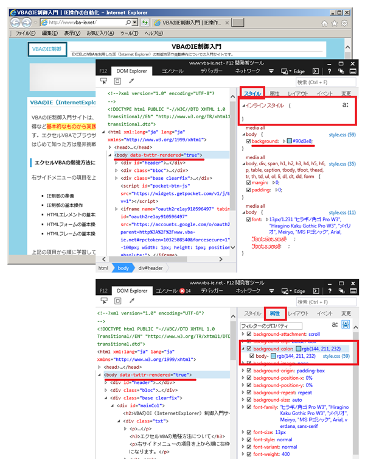Open help question mark in upper developer tools
Image resolution: width=365 pixels, height=459 pixels.
(x=329, y=71)
